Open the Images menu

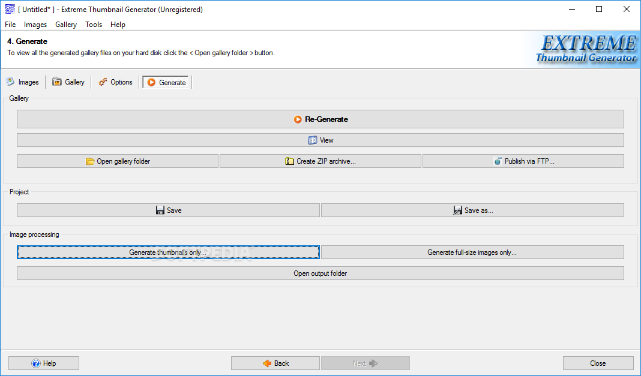pyautogui.click(x=35, y=25)
